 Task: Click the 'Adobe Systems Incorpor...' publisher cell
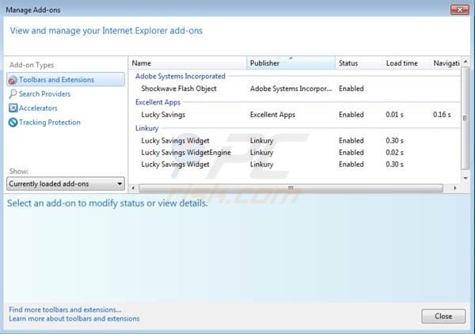(291, 89)
